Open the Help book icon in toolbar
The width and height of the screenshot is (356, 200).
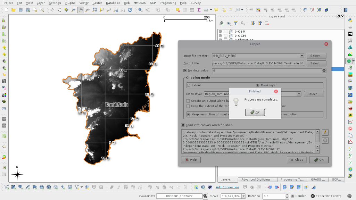click(x=346, y=10)
